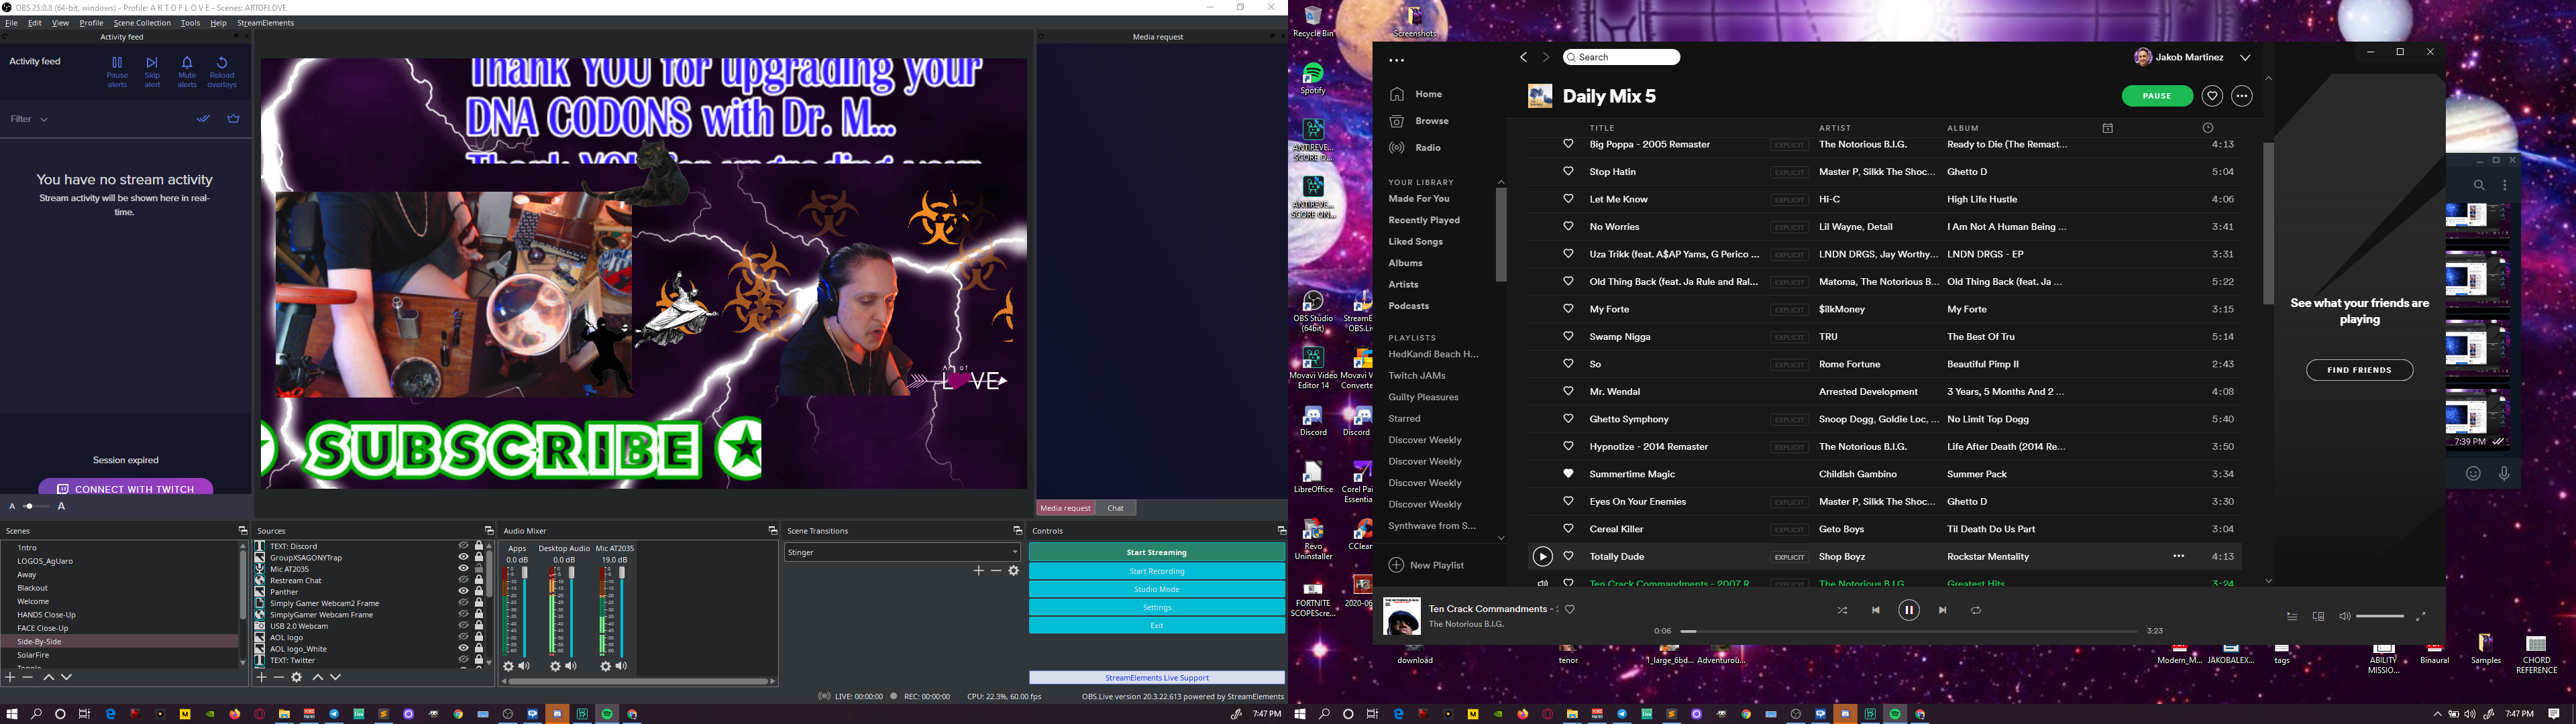Open the StreamElements menu
The width and height of the screenshot is (2576, 724).
[x=265, y=23]
